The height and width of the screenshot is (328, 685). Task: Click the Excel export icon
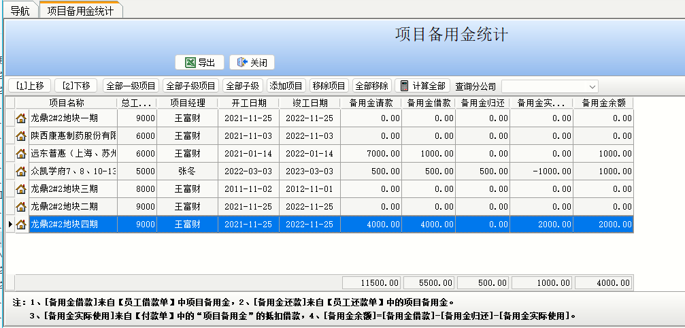tap(190, 63)
